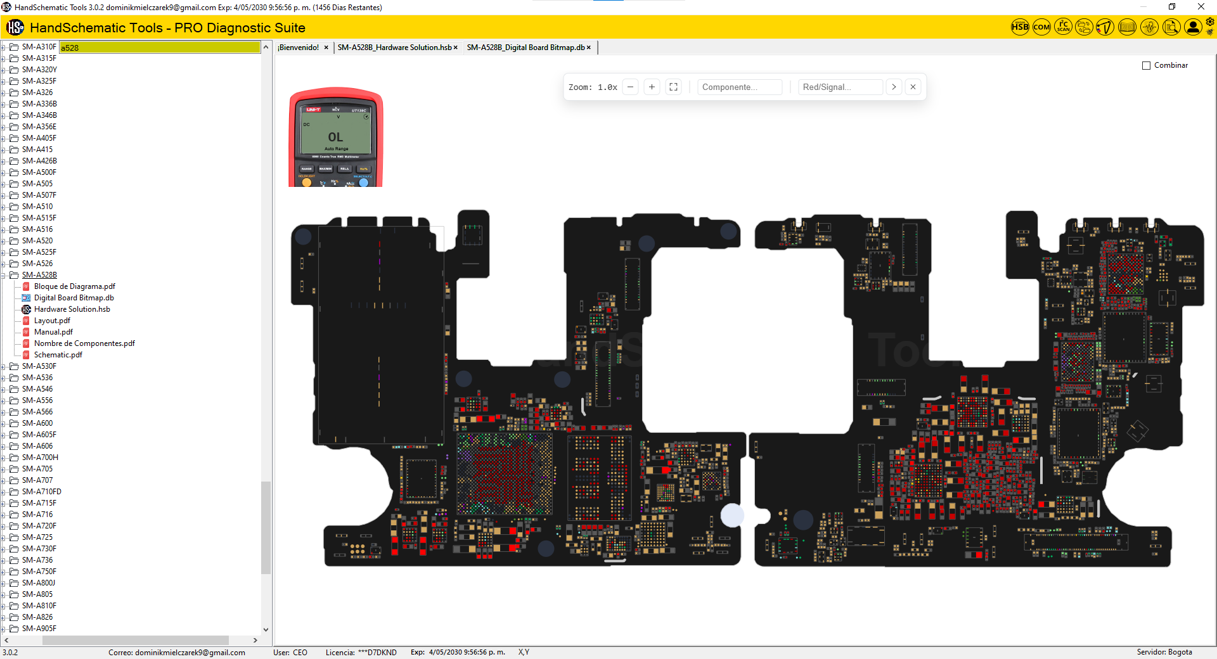Viewport: 1217px width, 659px height.
Task: Open the multimeter probe tool icon
Action: click(1105, 27)
